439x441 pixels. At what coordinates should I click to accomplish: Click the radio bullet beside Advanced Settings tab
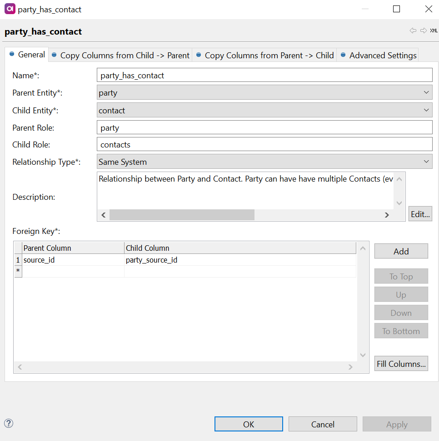click(344, 55)
